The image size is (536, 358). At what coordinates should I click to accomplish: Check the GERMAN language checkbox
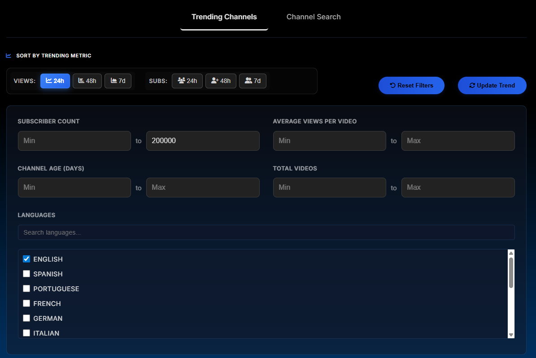(26, 318)
